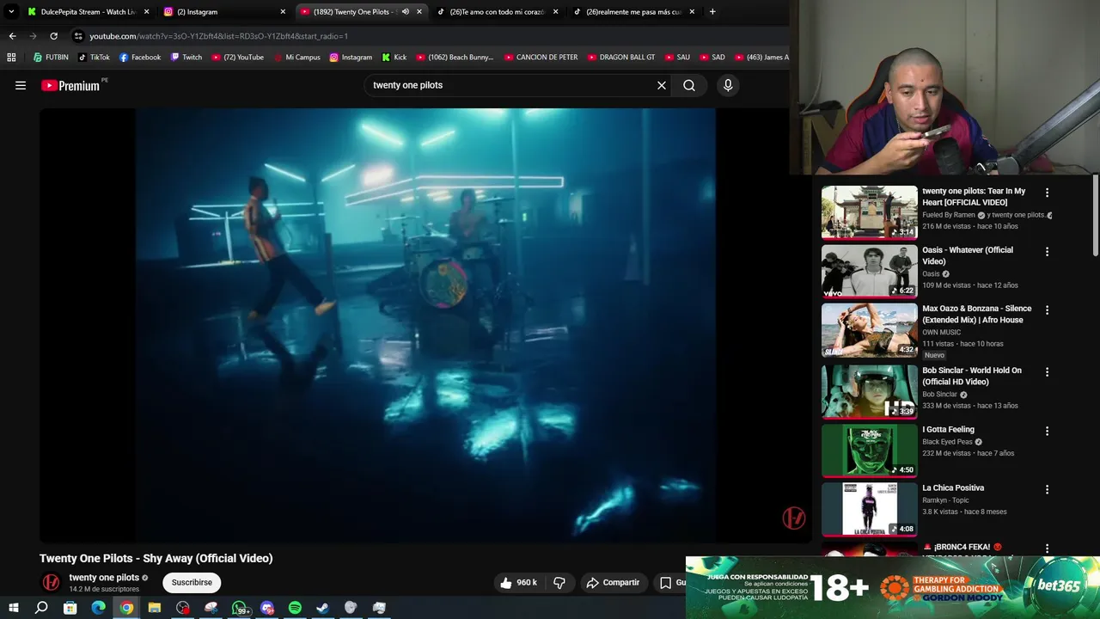Open the I Gotta Feeling thumbnail

tap(869, 450)
